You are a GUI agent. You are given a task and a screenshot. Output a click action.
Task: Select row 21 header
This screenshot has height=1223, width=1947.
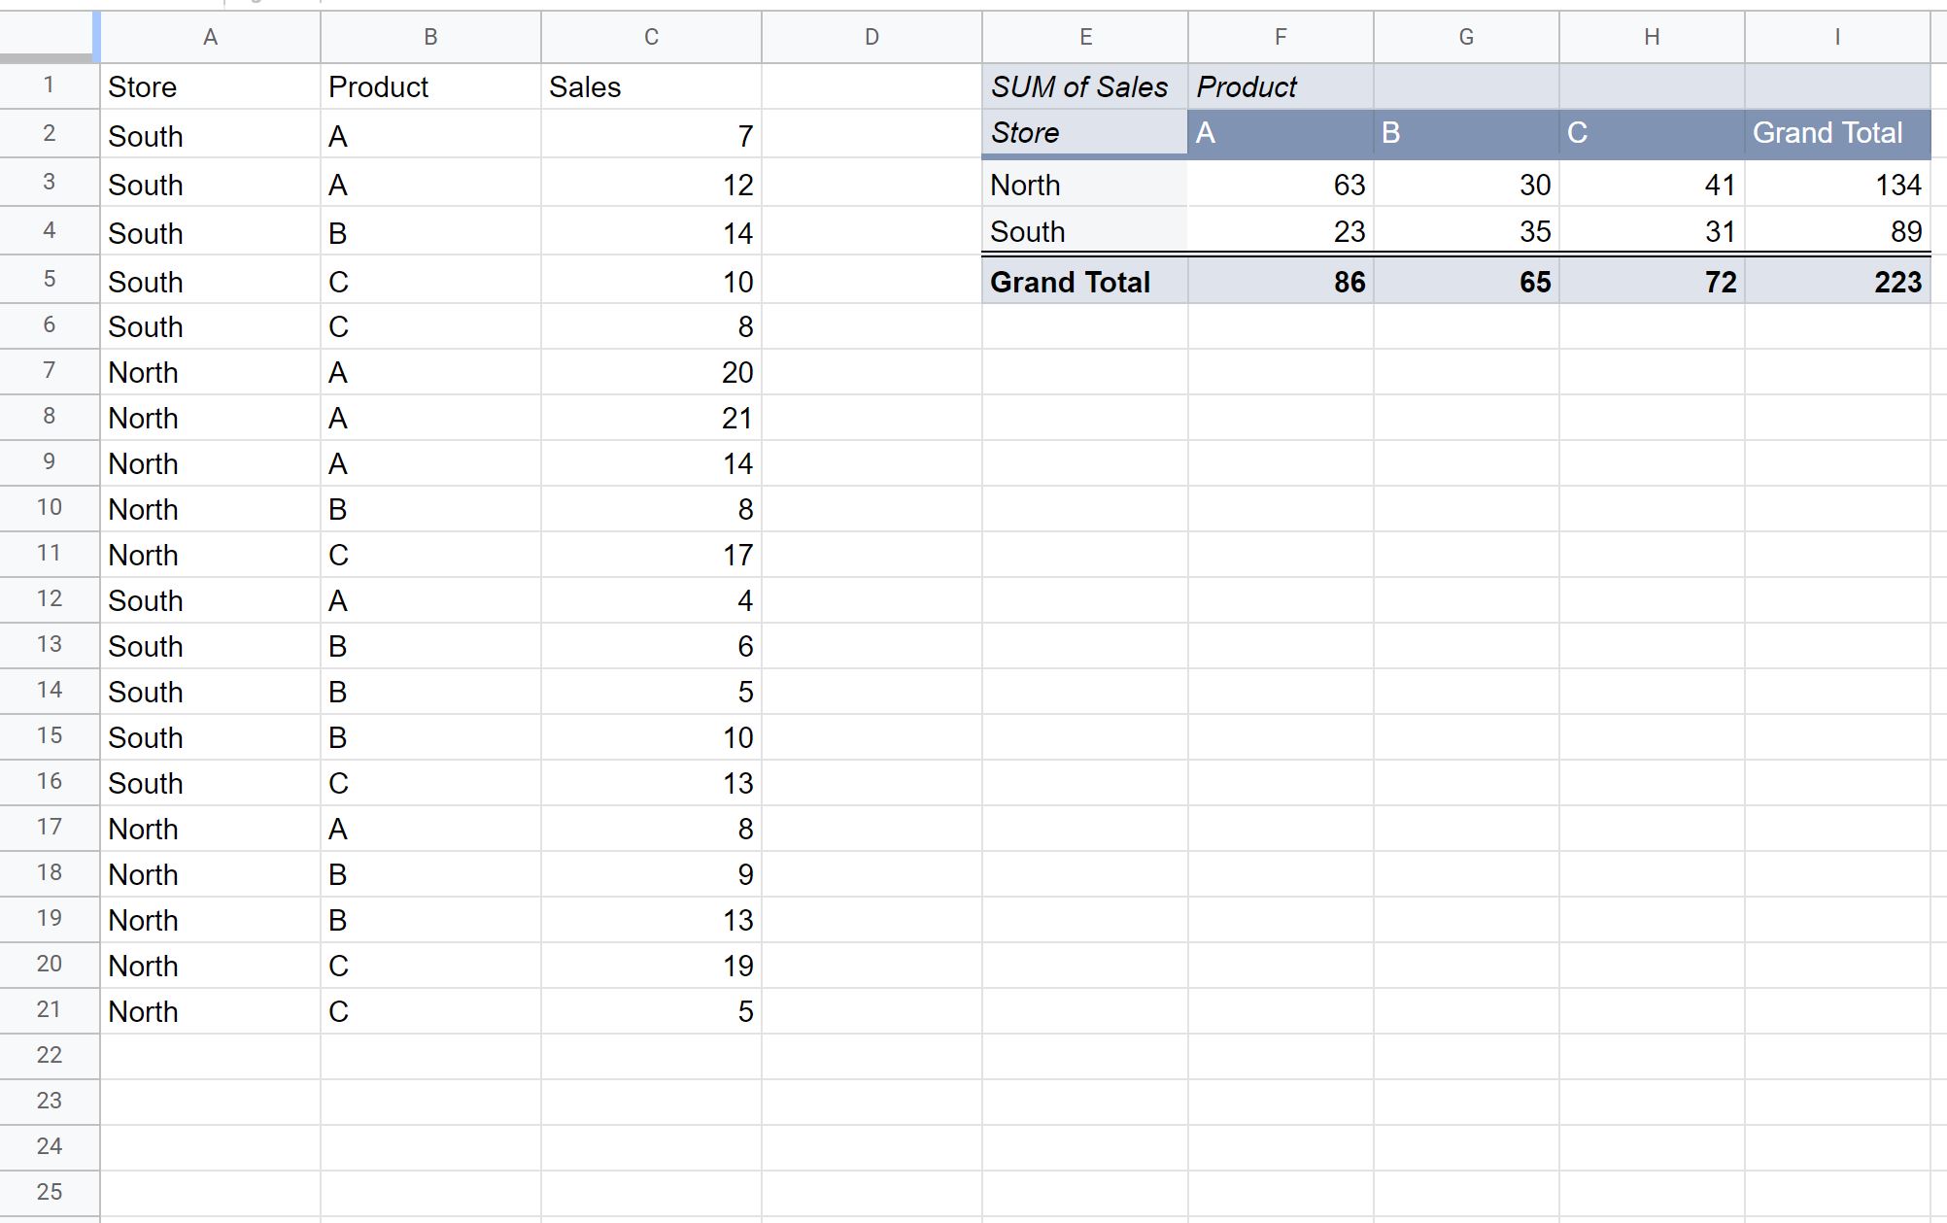49,1010
